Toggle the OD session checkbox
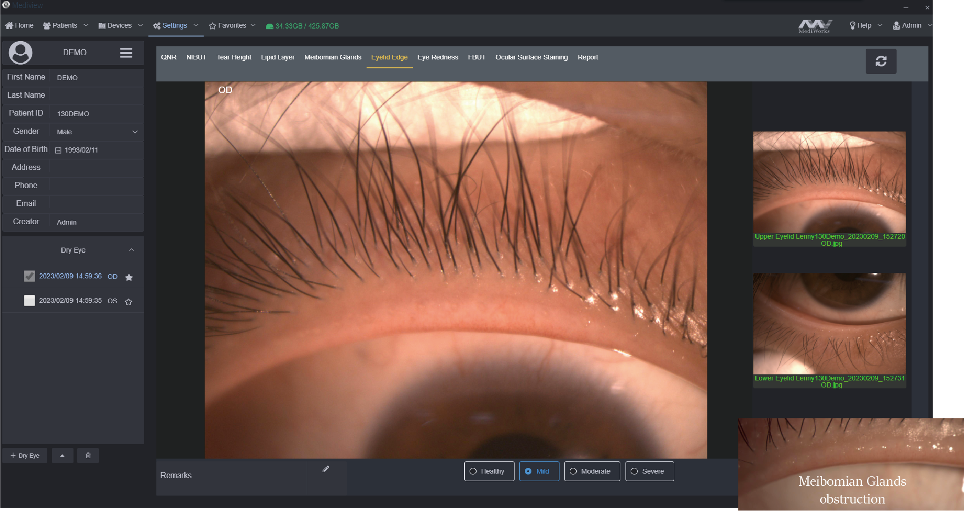 point(29,276)
